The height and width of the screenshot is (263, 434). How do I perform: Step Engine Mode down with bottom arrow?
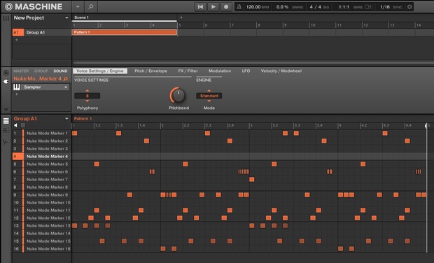tap(209, 101)
